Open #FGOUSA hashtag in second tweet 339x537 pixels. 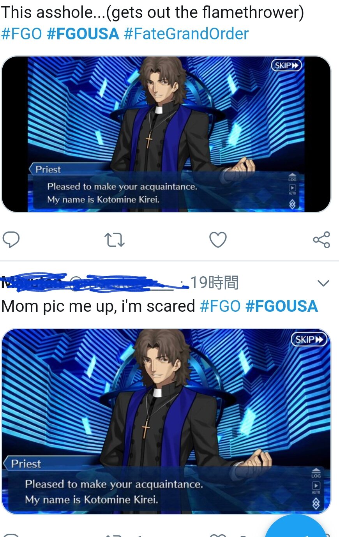(282, 306)
